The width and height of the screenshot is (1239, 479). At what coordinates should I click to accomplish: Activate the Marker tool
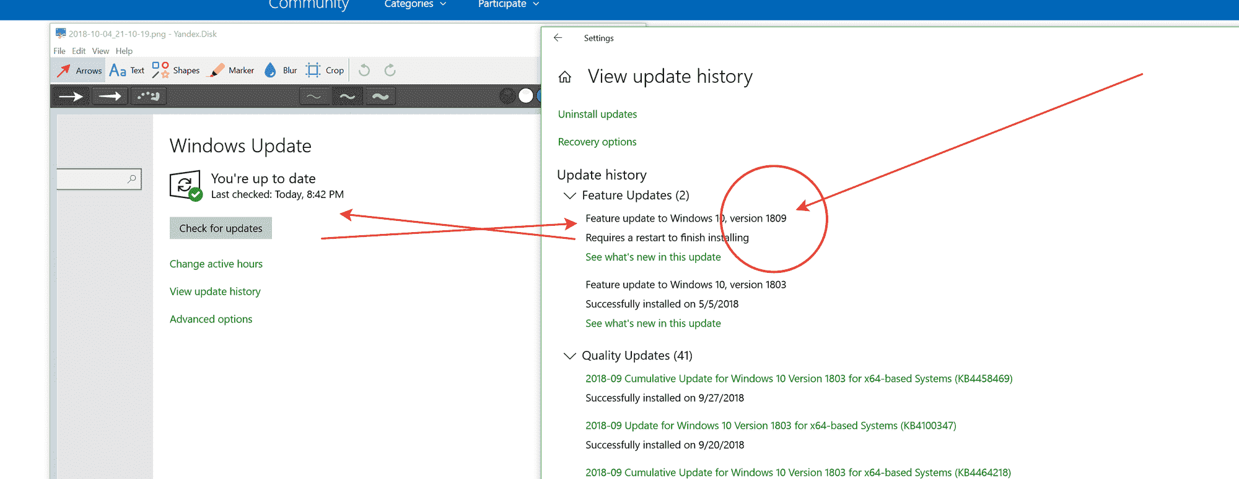coord(232,71)
